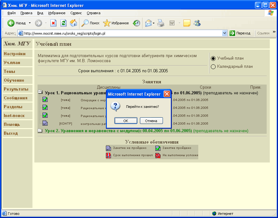
Task: Open Разделы in the sidebar
Action: pyautogui.click(x=18, y=107)
